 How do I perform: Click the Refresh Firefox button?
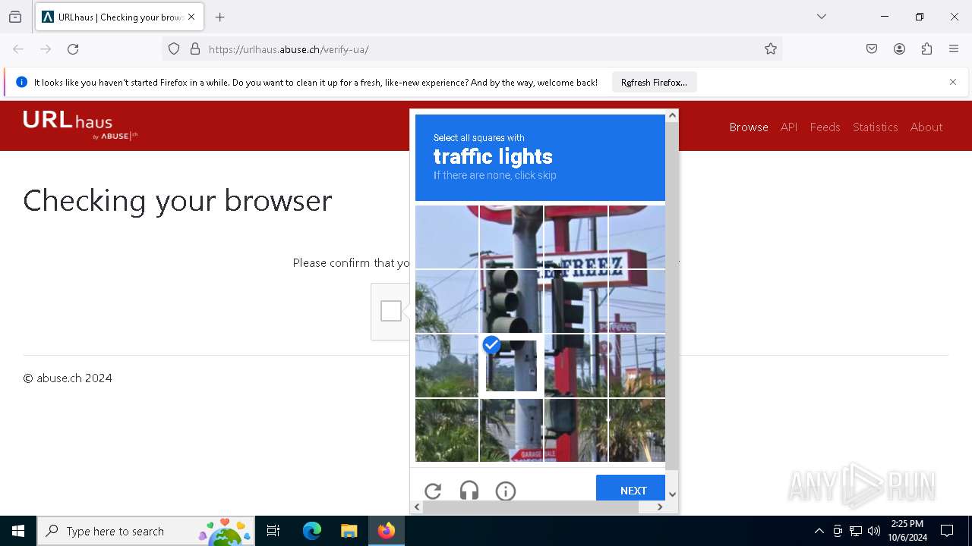click(654, 82)
